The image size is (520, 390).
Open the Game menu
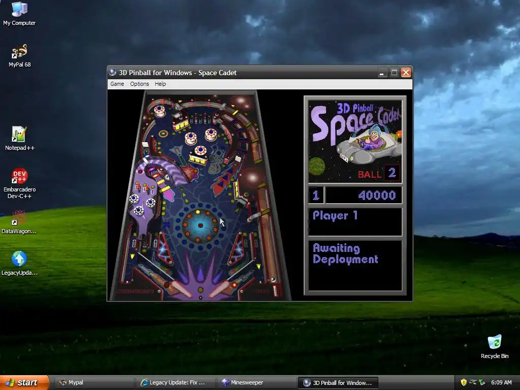coord(117,84)
